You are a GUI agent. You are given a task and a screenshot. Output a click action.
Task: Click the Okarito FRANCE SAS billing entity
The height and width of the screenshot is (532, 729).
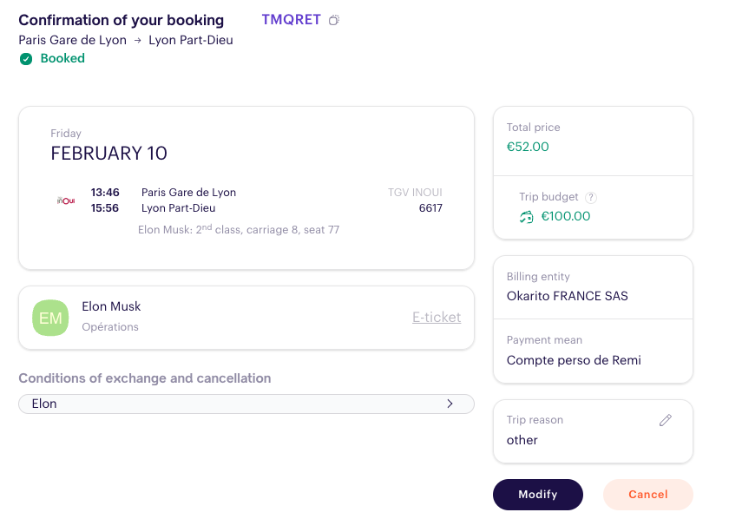[568, 296]
